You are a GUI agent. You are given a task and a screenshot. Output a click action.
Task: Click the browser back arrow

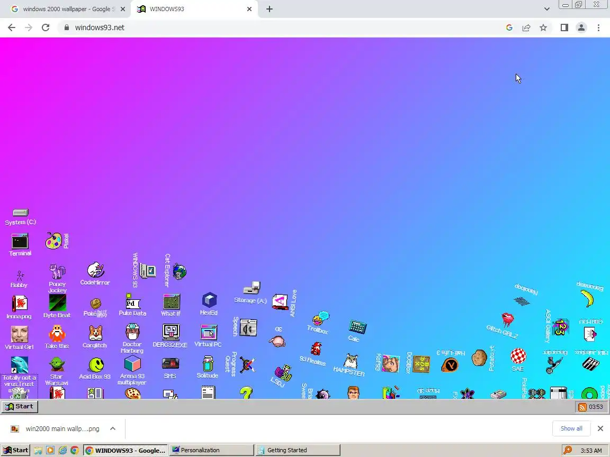click(x=12, y=28)
